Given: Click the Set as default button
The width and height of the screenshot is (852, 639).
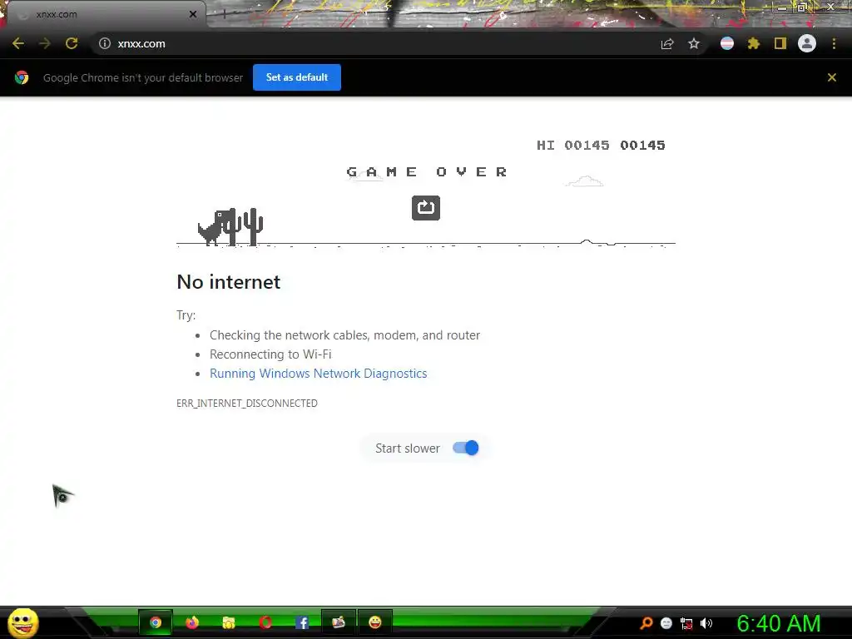Looking at the screenshot, I should [297, 77].
